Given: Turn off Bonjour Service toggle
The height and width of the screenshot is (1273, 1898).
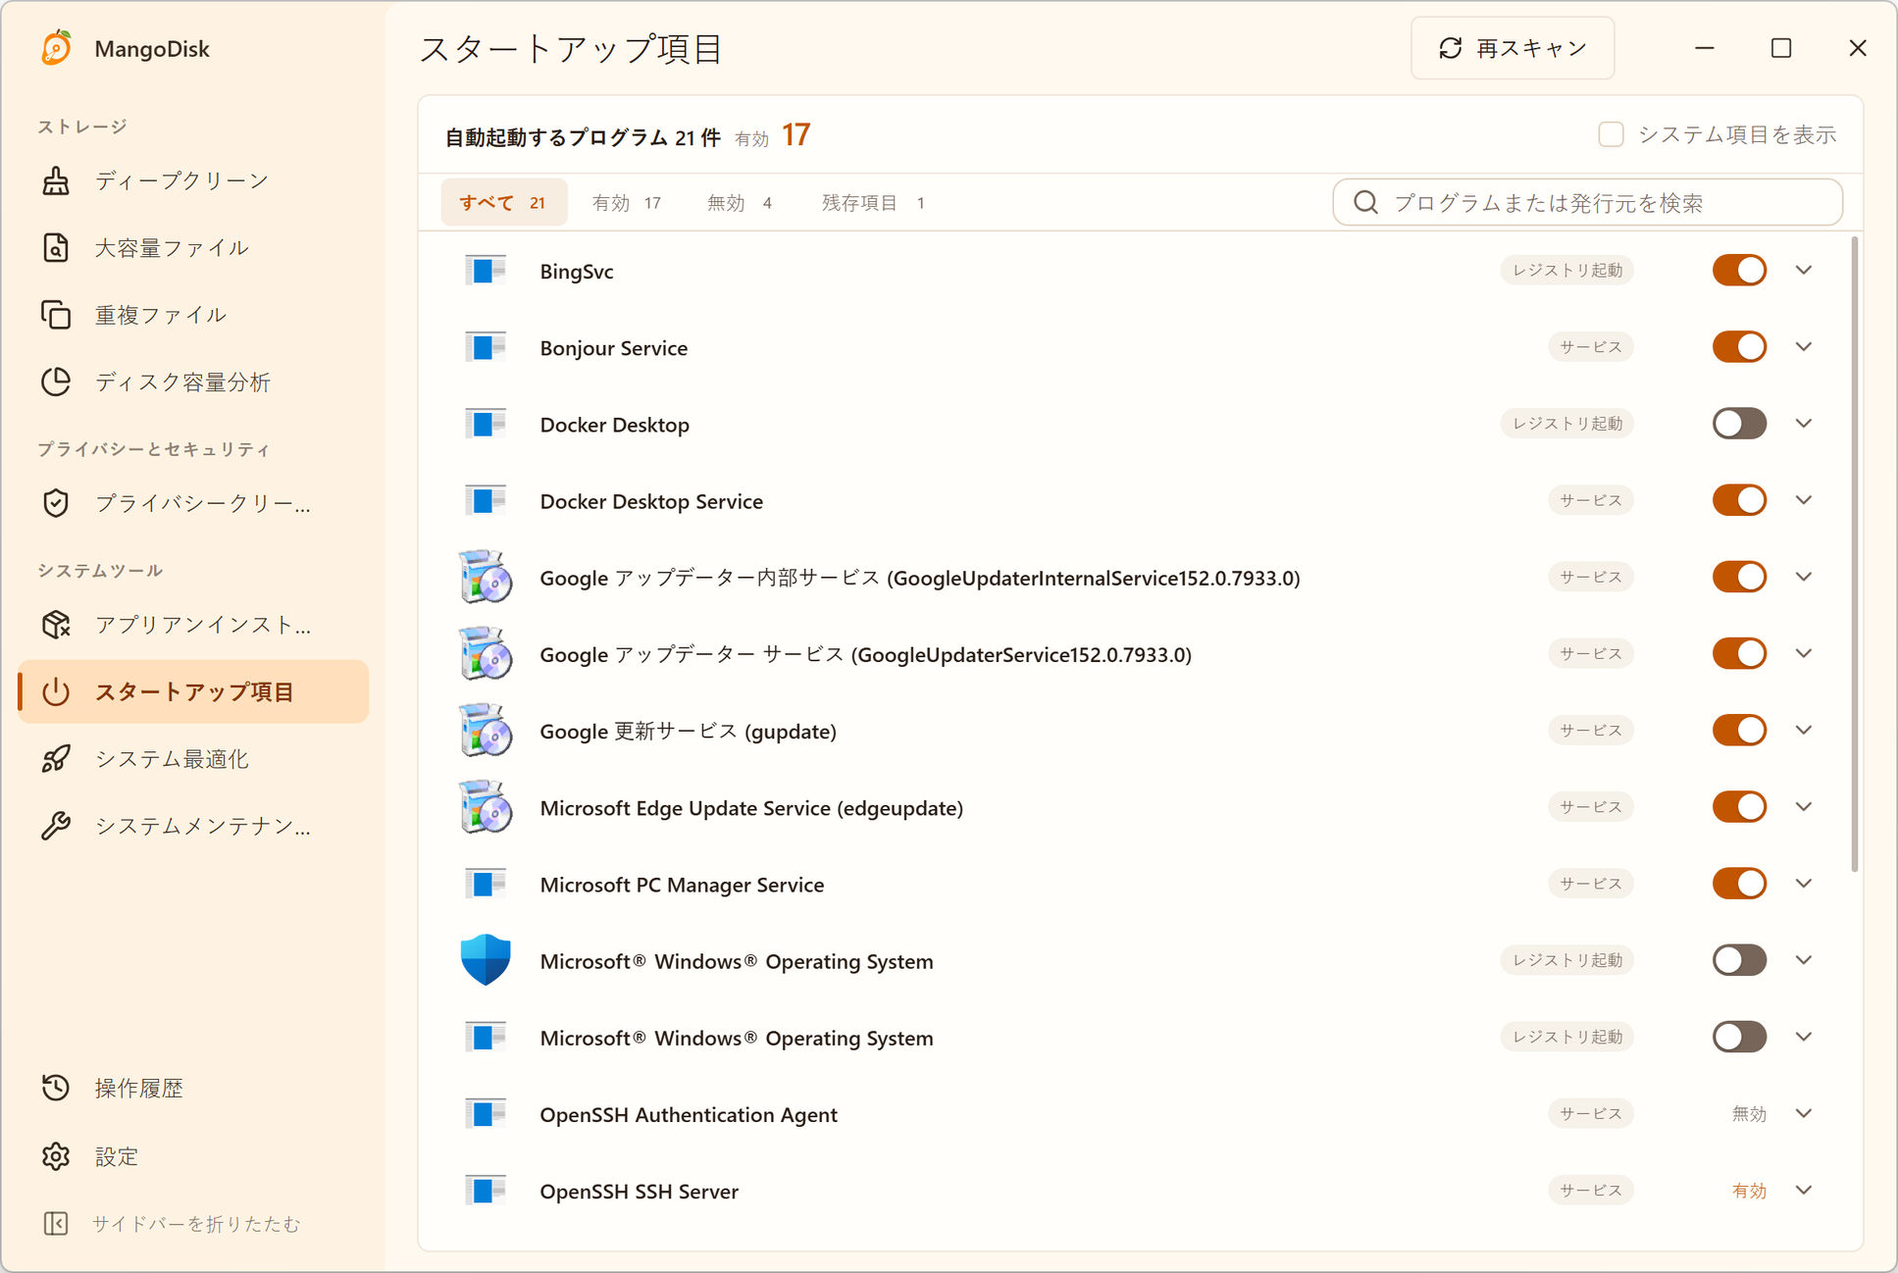Looking at the screenshot, I should tap(1739, 347).
